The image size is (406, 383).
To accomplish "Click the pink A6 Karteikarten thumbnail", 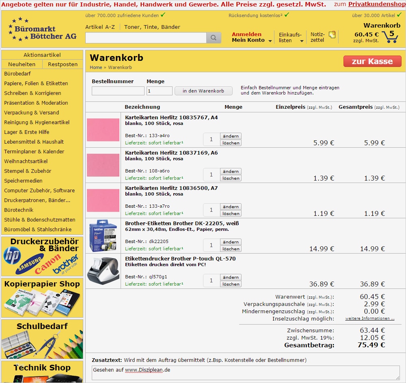I will (x=103, y=165).
